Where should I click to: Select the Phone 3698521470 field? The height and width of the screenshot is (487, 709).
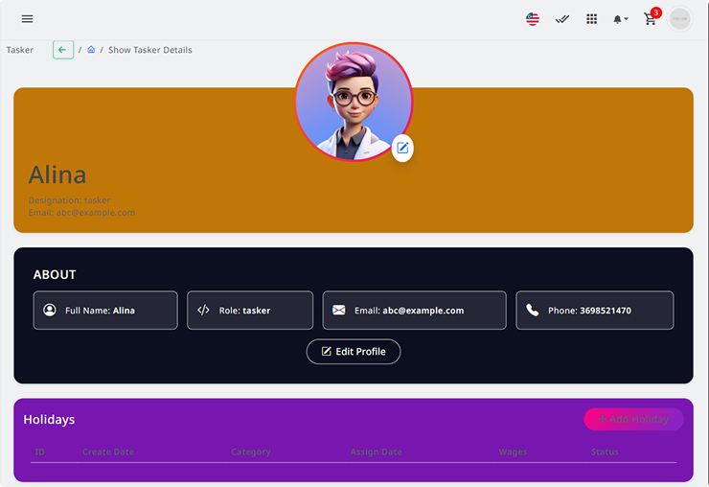(x=594, y=311)
